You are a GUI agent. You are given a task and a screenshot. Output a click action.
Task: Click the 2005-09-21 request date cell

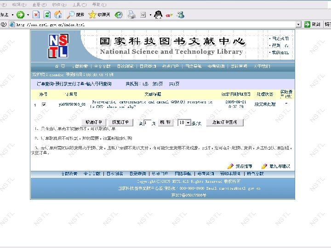[x=236, y=104]
